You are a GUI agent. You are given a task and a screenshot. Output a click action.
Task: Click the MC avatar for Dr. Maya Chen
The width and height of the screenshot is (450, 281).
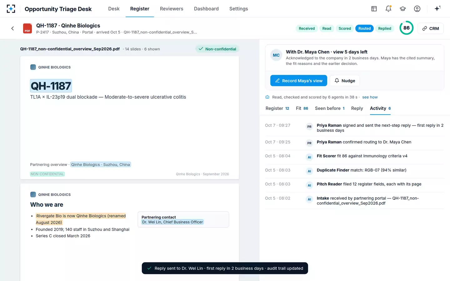pyautogui.click(x=276, y=55)
